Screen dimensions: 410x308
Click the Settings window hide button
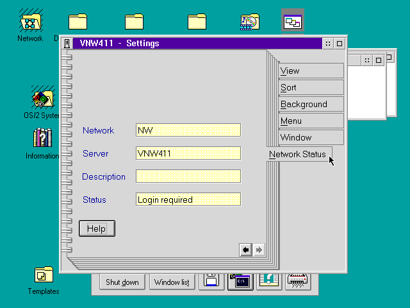328,44
